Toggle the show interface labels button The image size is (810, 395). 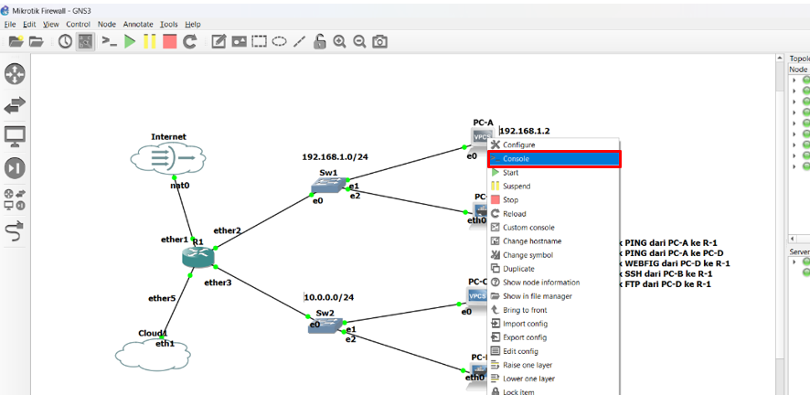pyautogui.click(x=85, y=41)
